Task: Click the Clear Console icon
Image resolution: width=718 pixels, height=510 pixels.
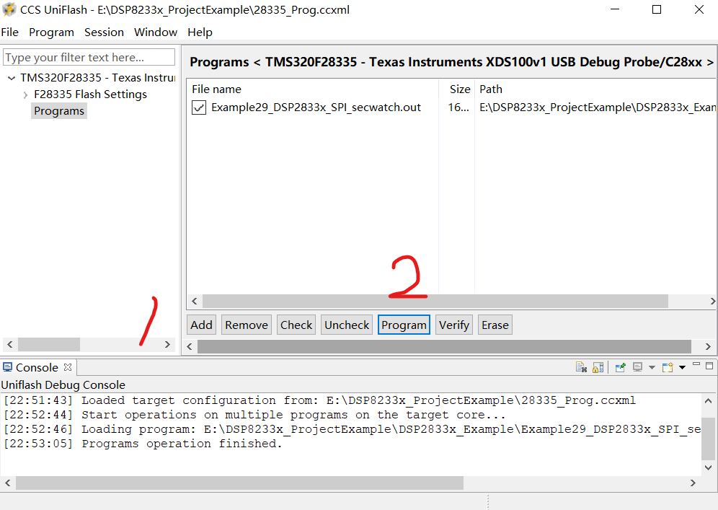Action: pyautogui.click(x=581, y=367)
